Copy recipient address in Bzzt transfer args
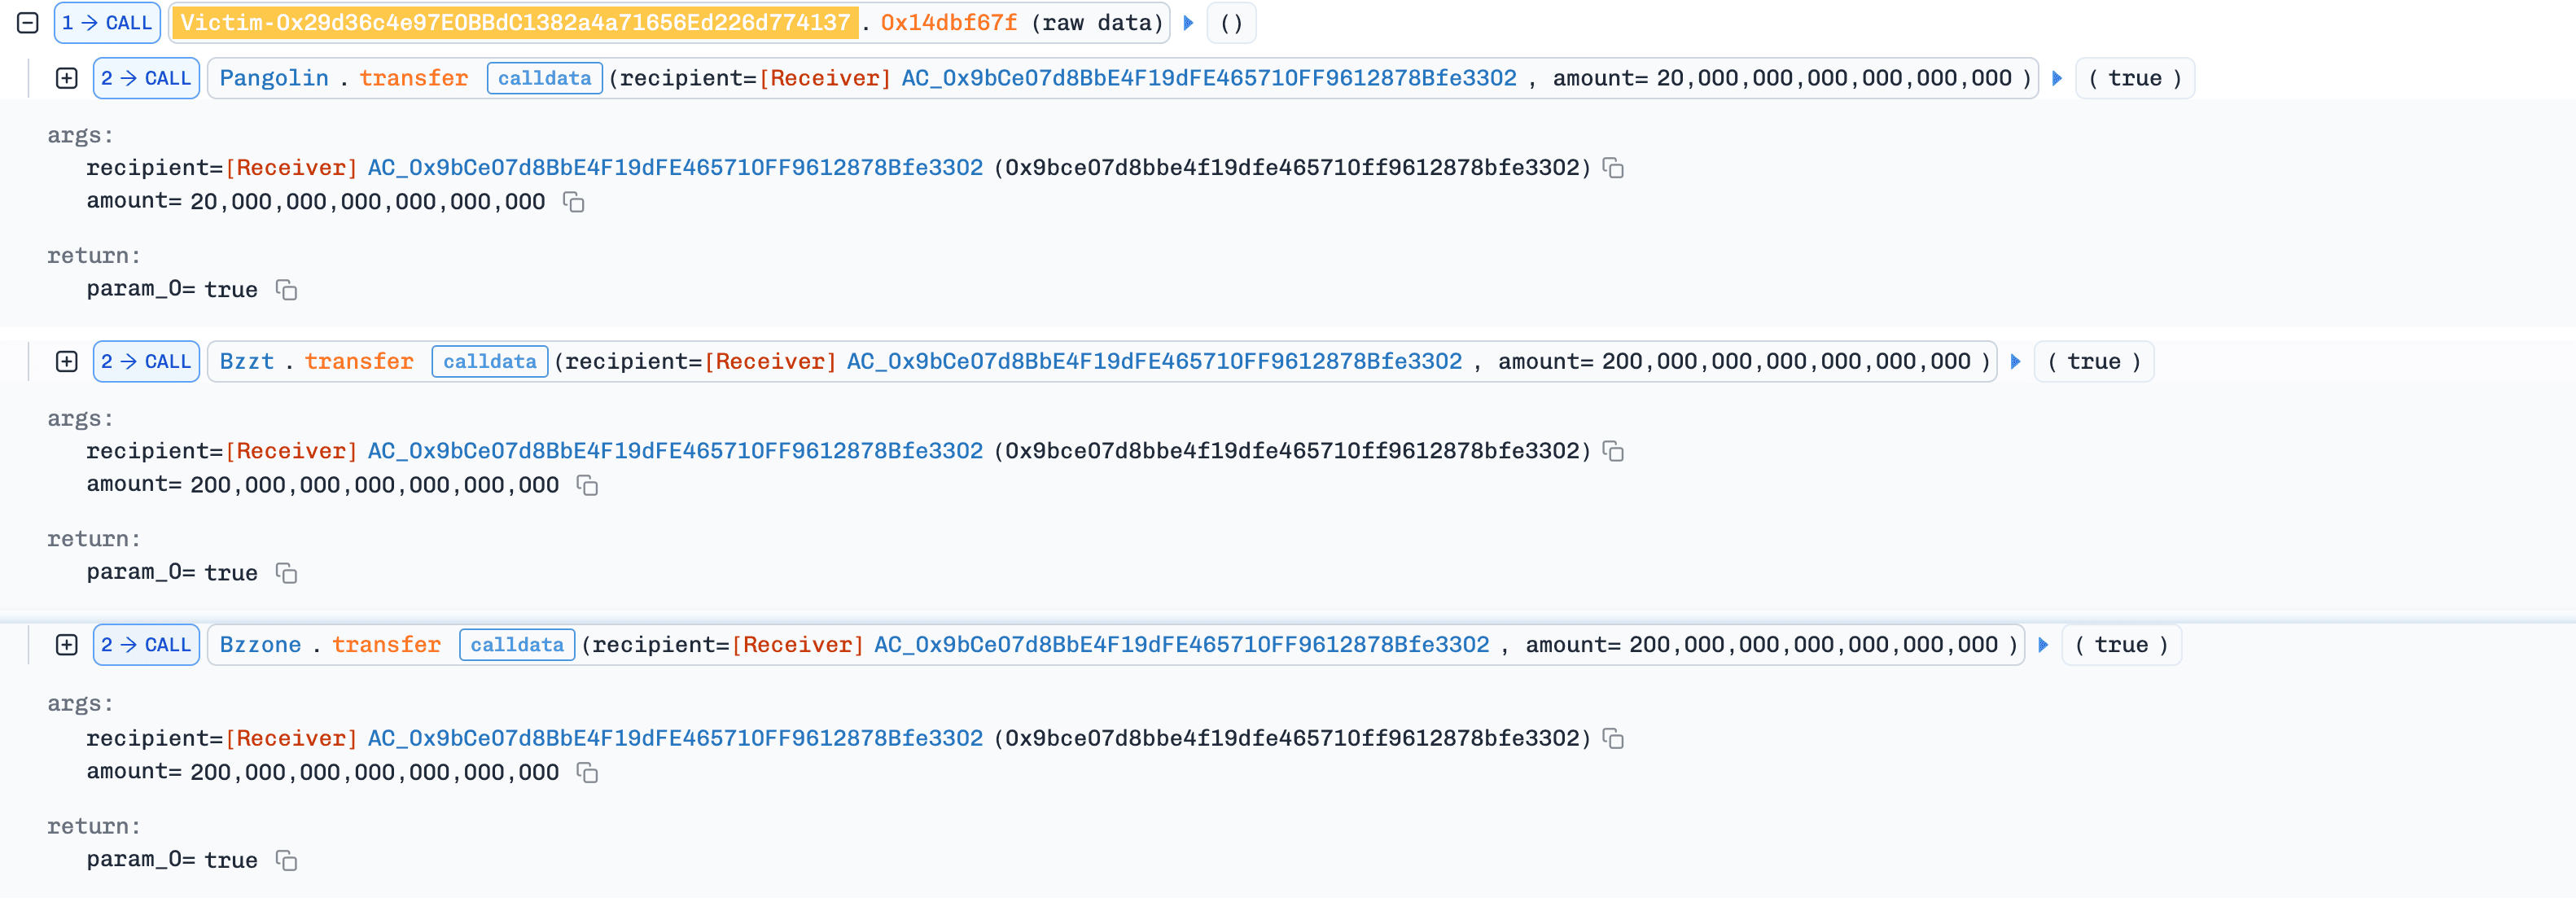 [1613, 451]
